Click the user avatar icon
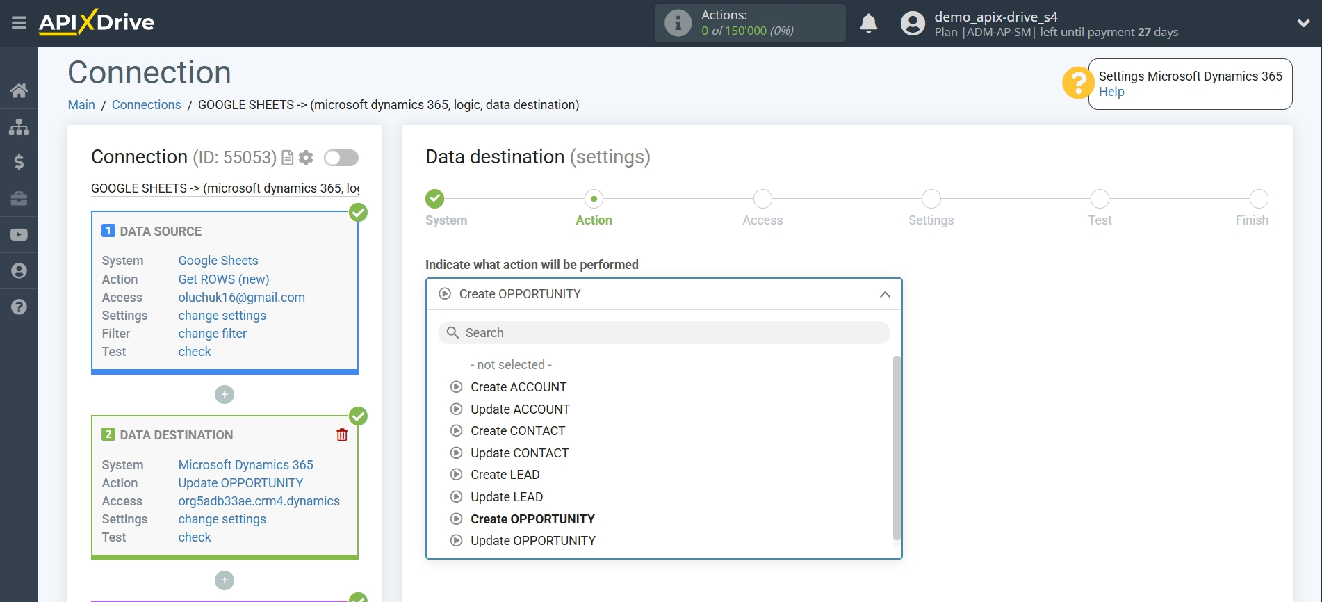Screen dimensions: 1322x602 point(913,24)
